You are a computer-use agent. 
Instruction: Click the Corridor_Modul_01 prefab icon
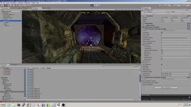(28, 89)
